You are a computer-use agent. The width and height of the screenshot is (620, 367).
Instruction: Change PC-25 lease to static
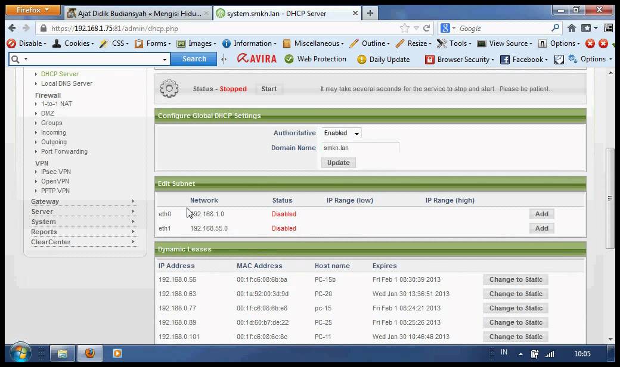pyautogui.click(x=516, y=322)
